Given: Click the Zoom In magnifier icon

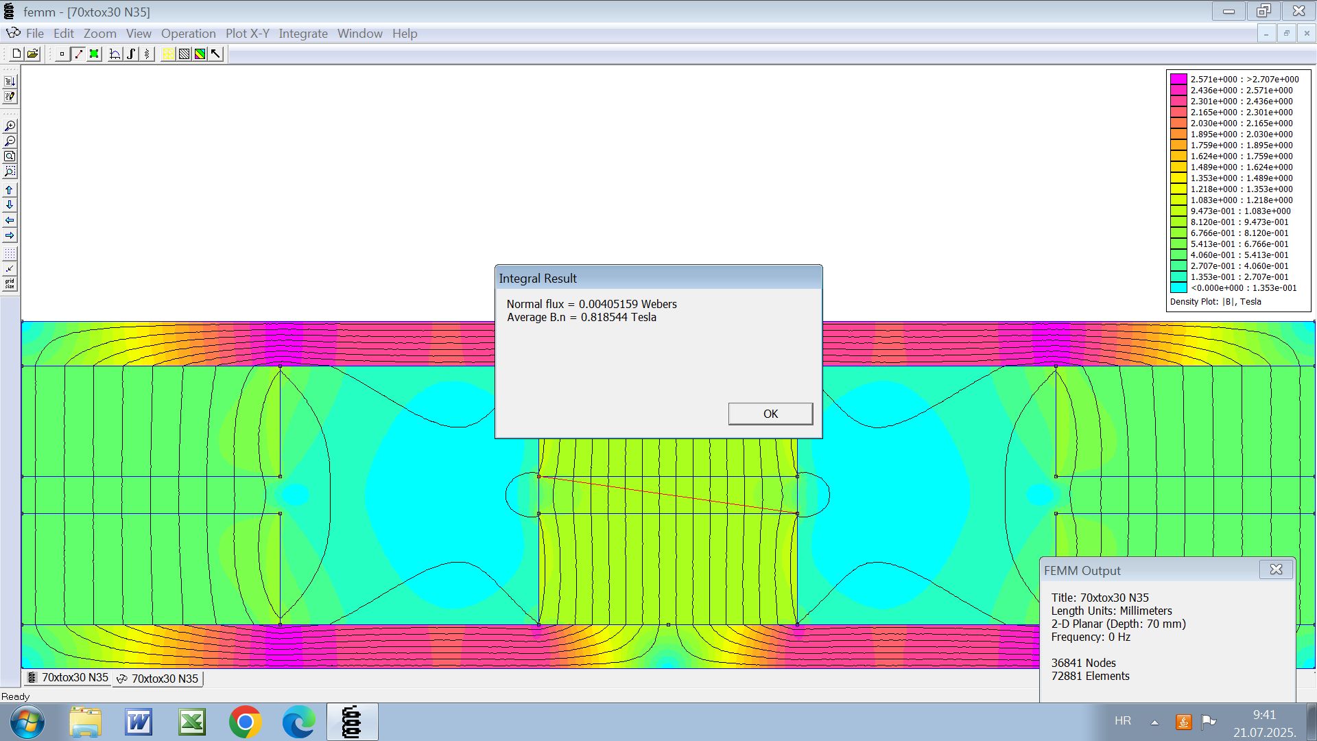Looking at the screenshot, I should [10, 126].
